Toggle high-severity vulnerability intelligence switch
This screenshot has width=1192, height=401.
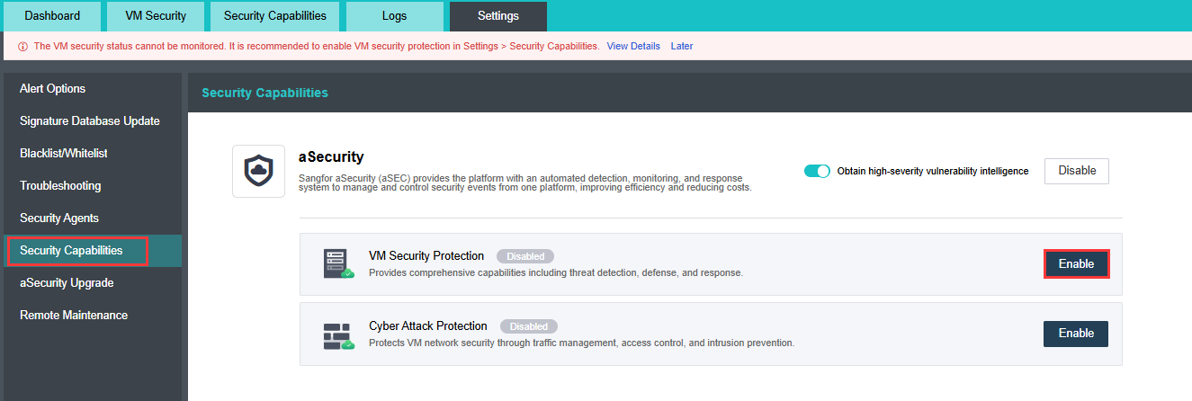click(817, 171)
